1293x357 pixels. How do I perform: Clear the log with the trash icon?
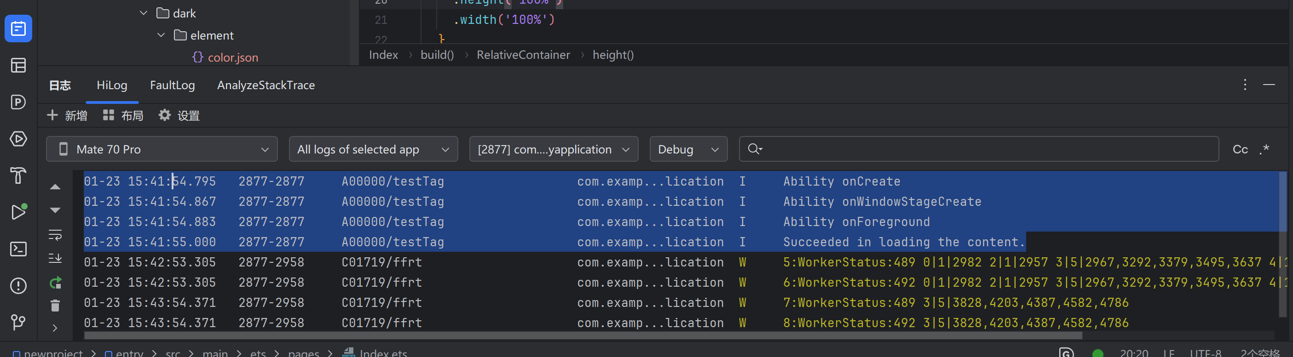[x=55, y=306]
